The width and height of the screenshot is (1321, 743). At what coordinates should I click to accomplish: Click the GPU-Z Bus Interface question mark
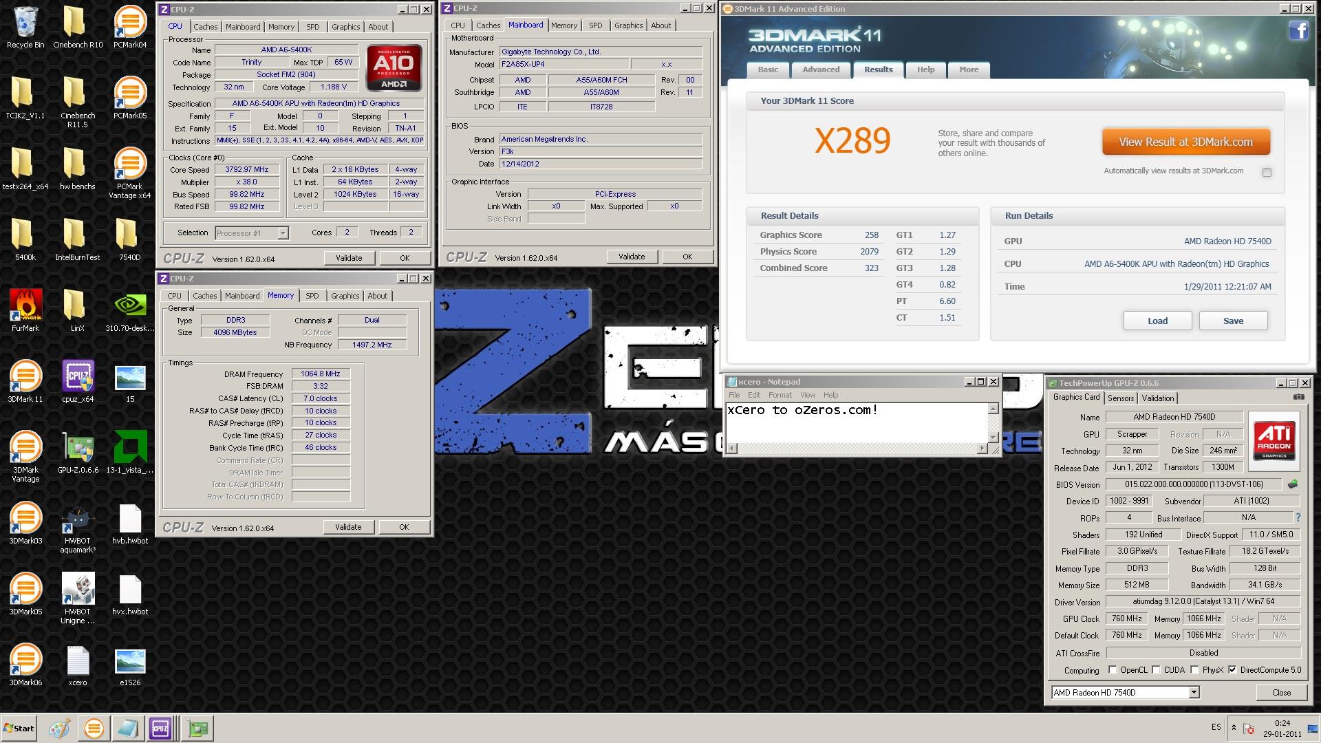tap(1298, 517)
